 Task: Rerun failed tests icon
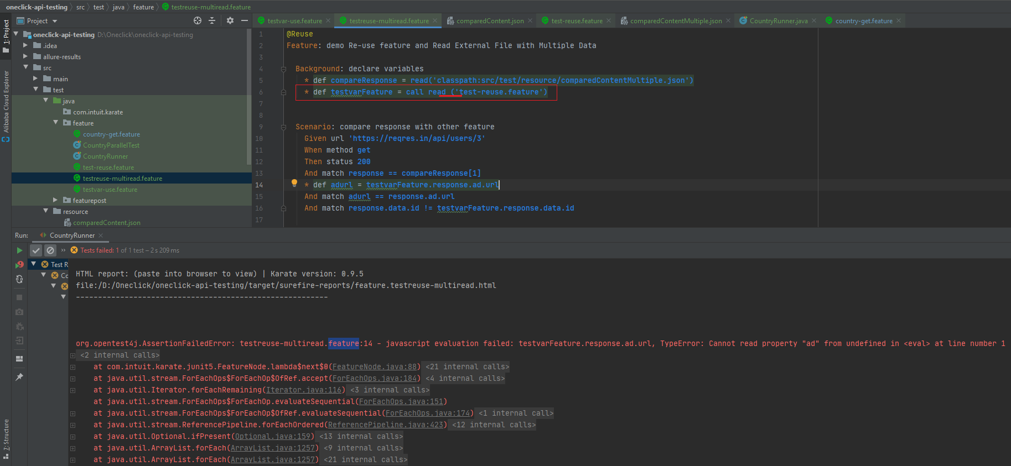[19, 265]
